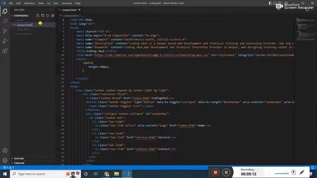Open the Manage gear icon

point(5,160)
